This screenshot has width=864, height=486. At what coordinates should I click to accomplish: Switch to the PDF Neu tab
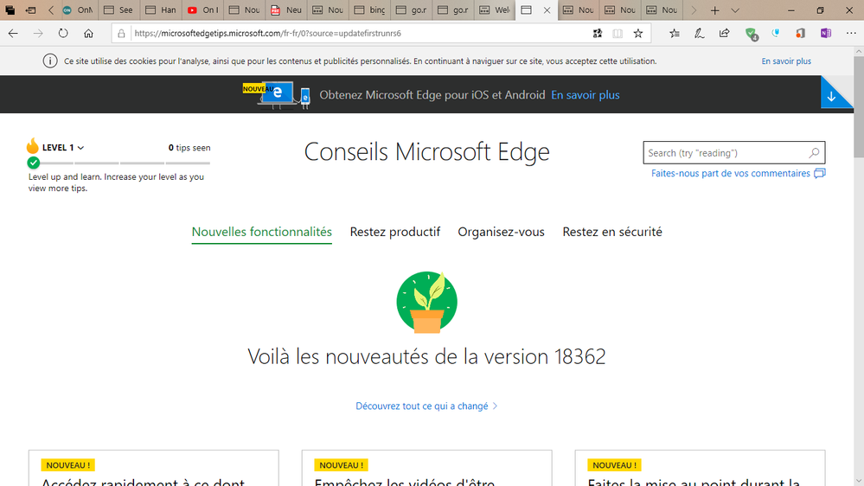[286, 10]
